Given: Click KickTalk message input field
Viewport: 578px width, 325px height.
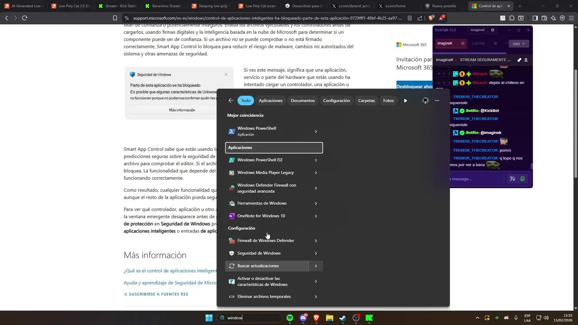Looking at the screenshot, I should [x=476, y=179].
